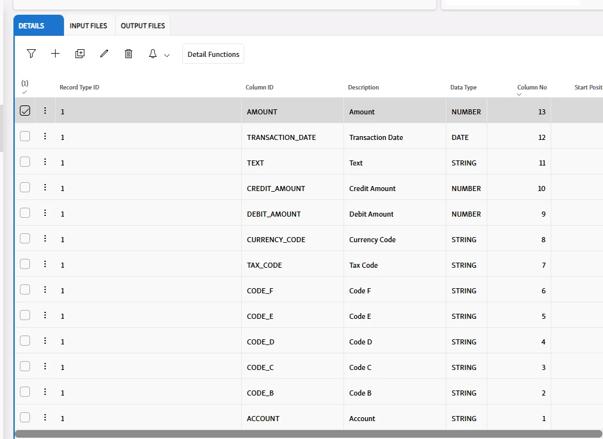Select the CODE_C row checkbox
The image size is (603, 439).
25,366
